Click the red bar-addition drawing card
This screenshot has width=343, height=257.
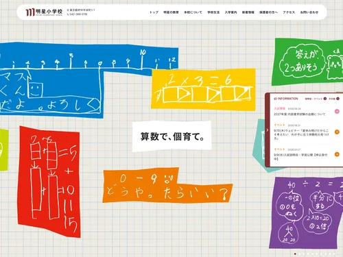tap(49, 182)
